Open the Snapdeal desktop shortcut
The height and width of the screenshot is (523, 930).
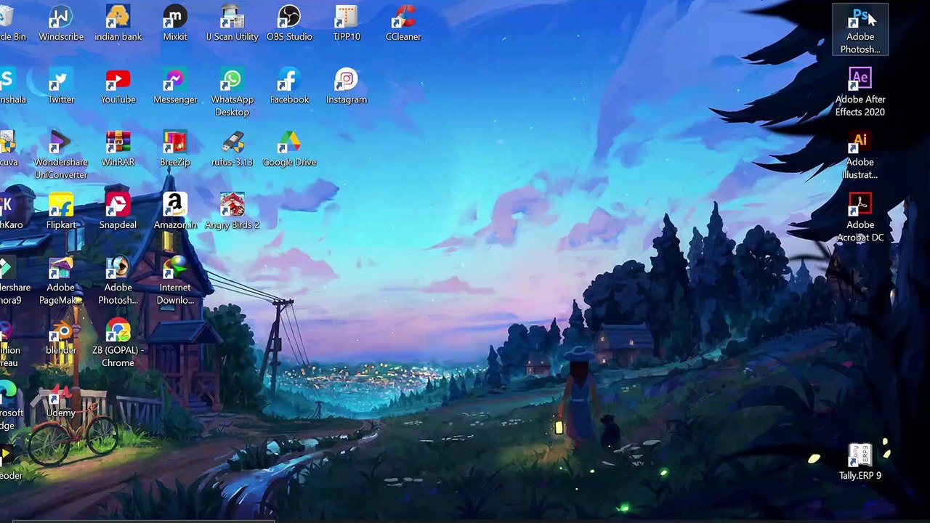tap(118, 211)
